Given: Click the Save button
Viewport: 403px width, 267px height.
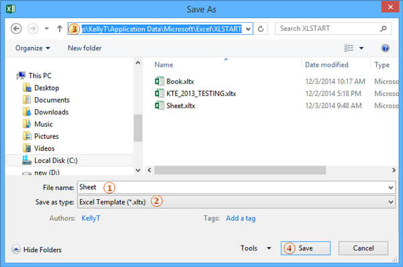Looking at the screenshot, I should coord(306,248).
